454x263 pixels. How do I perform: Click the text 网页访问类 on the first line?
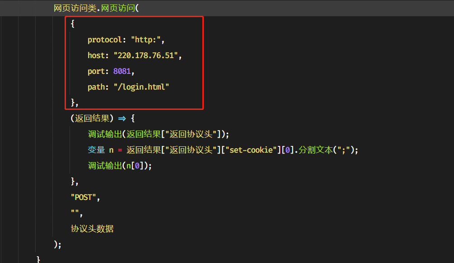tap(75, 8)
